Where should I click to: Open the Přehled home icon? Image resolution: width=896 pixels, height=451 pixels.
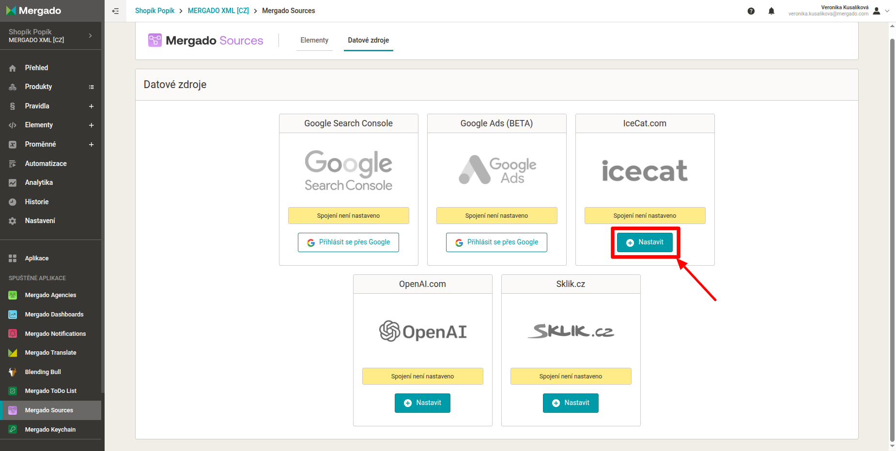pos(13,68)
